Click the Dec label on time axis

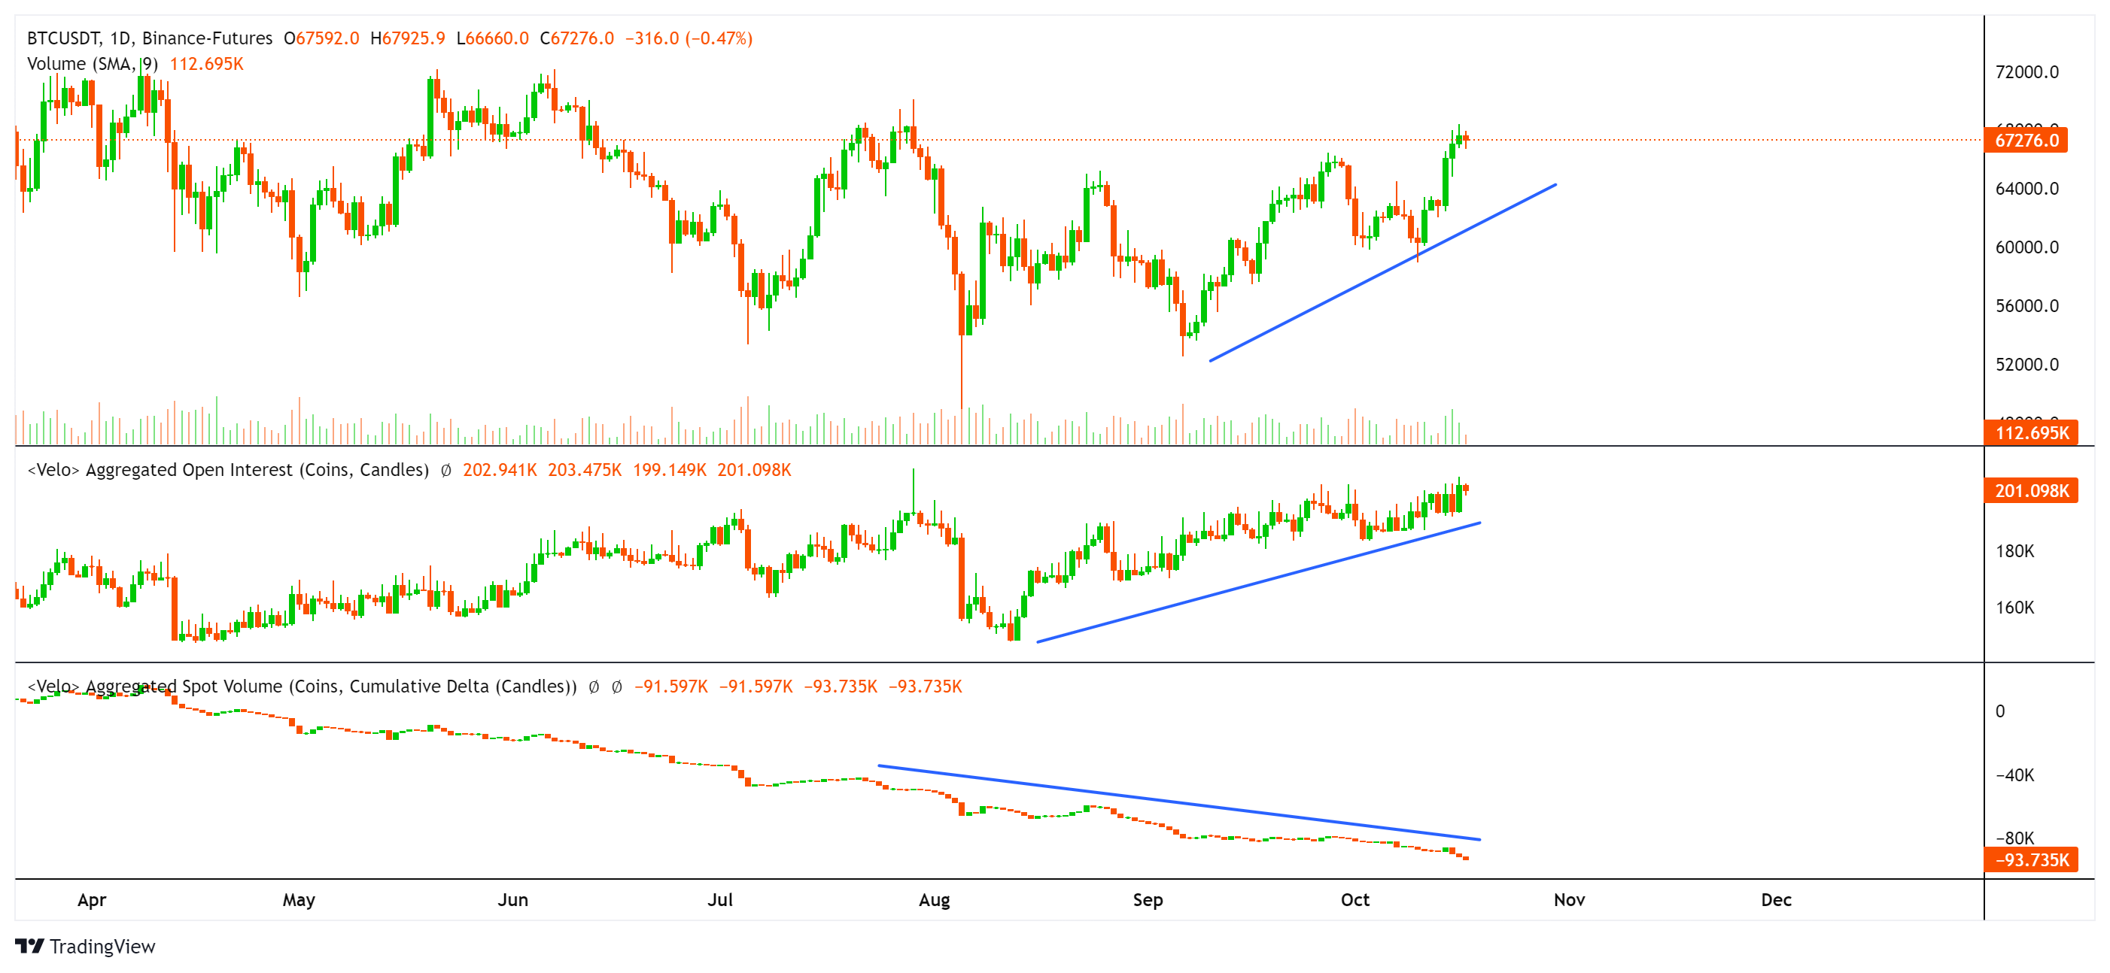(1776, 900)
